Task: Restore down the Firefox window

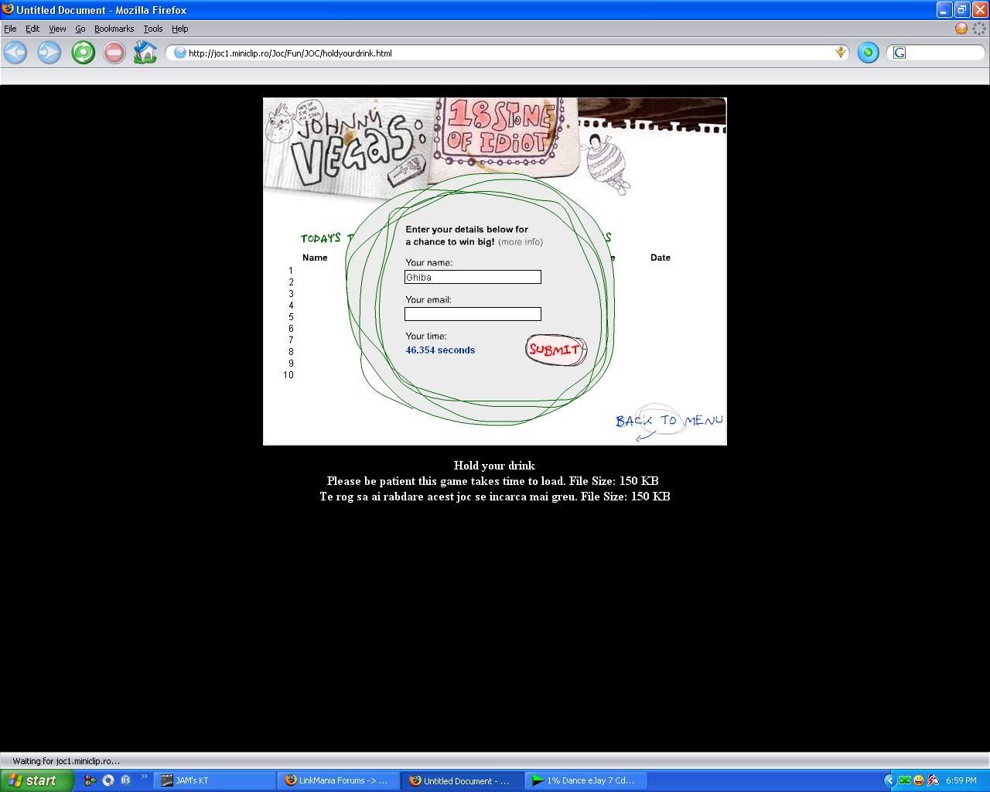Action: (962, 10)
